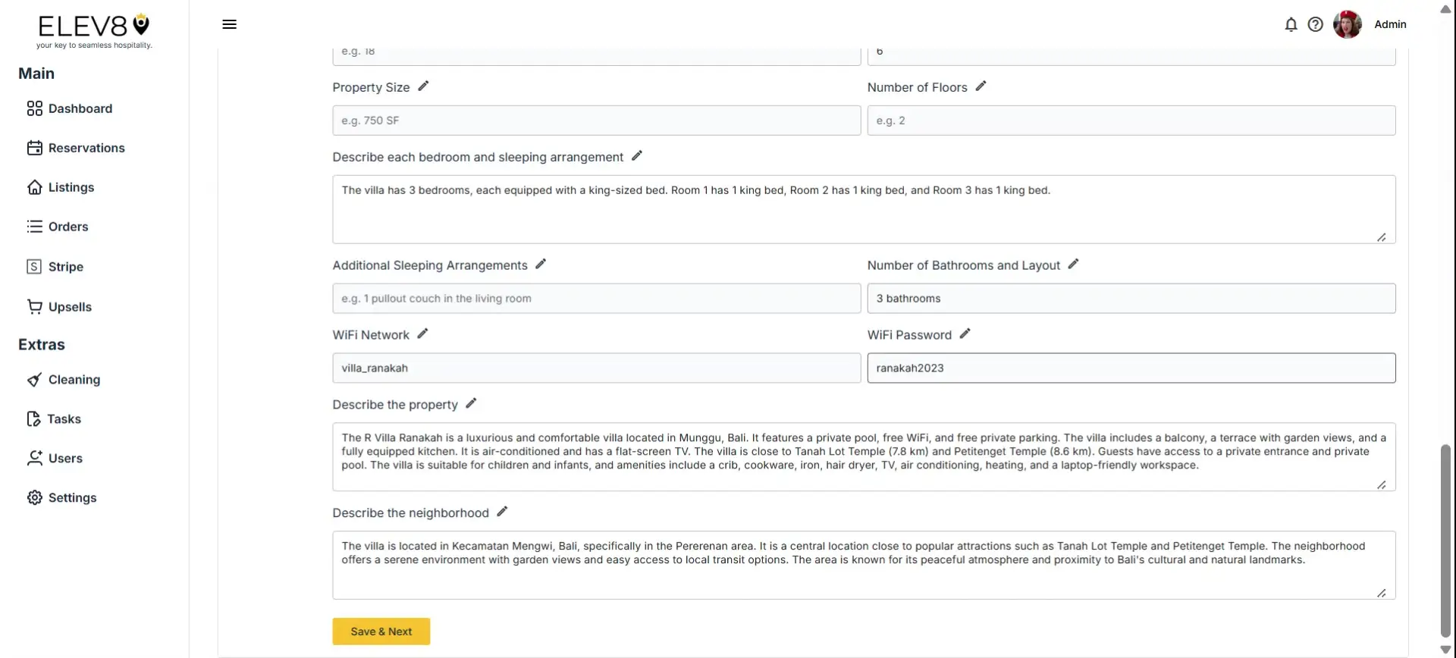Edit the Property Size label pencil

(423, 86)
